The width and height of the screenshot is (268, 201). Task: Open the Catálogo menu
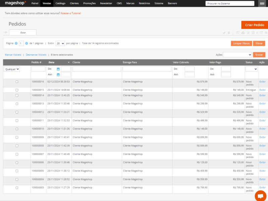tap(60, 3)
